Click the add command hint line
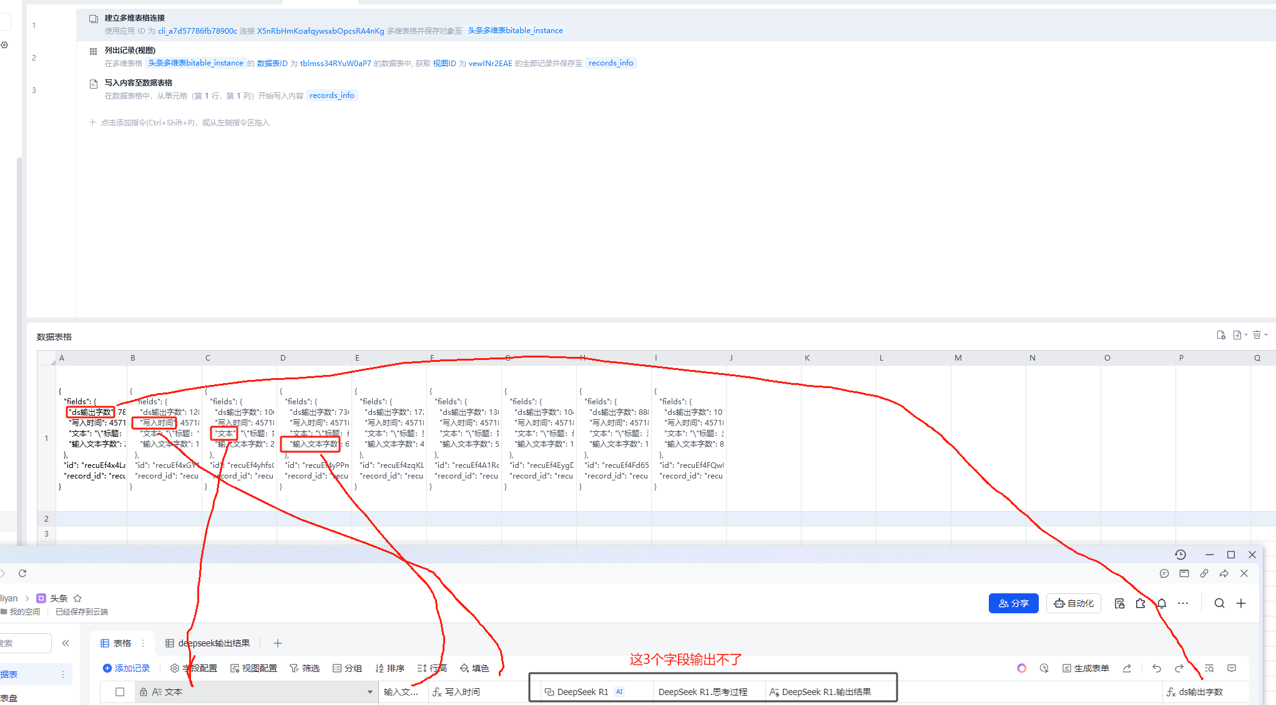Viewport: 1276px width, 705px height. (x=180, y=123)
